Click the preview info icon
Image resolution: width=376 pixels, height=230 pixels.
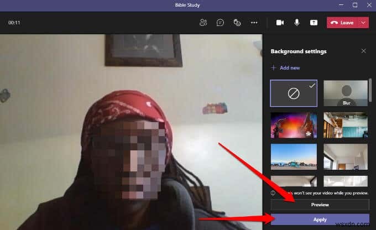click(x=273, y=193)
